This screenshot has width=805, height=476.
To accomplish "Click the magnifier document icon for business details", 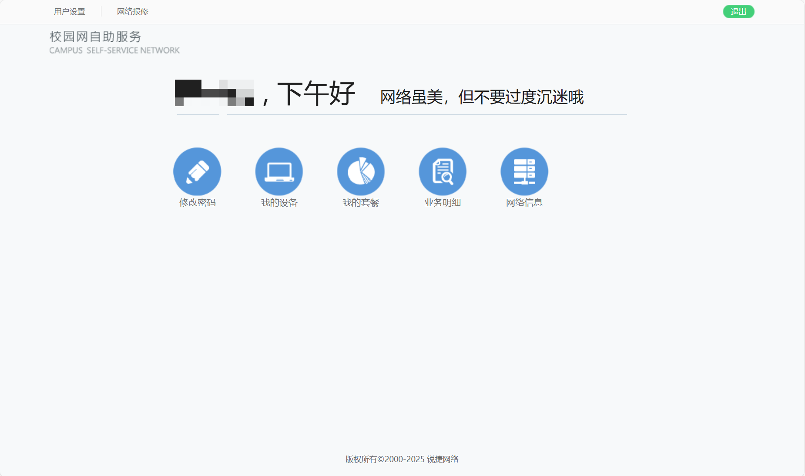I will point(442,171).
